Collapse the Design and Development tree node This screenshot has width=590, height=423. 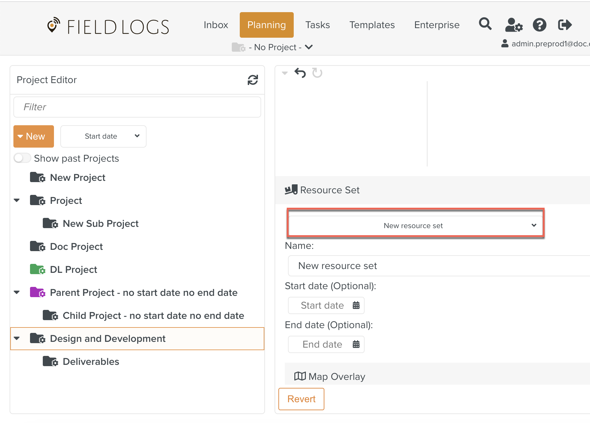coord(17,338)
